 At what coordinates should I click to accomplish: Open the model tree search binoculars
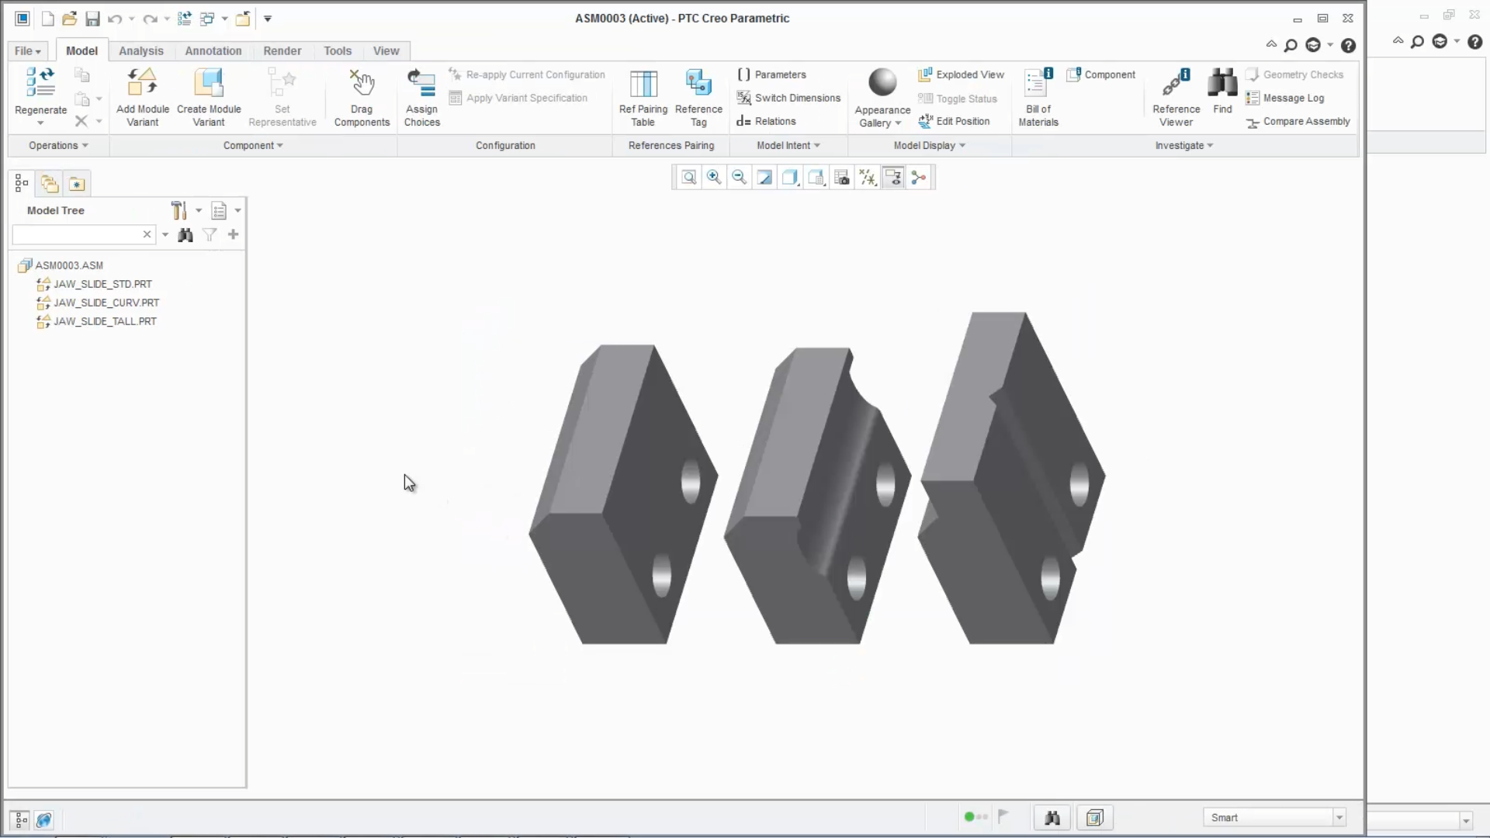click(185, 234)
